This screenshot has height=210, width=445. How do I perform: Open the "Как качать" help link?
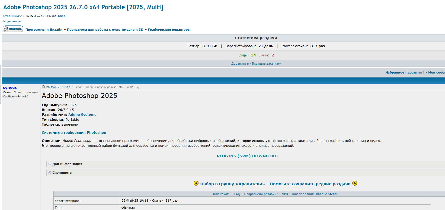pos(222,194)
